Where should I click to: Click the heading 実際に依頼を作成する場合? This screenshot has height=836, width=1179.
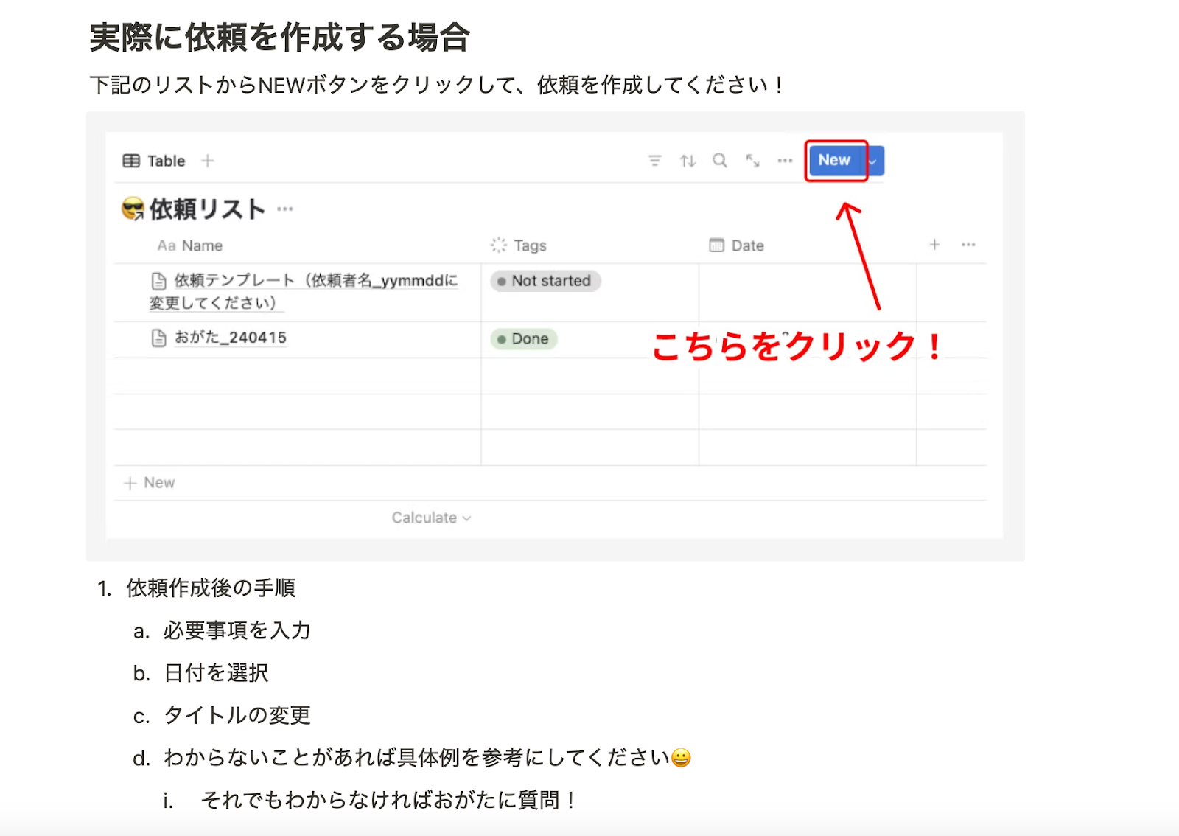point(279,38)
